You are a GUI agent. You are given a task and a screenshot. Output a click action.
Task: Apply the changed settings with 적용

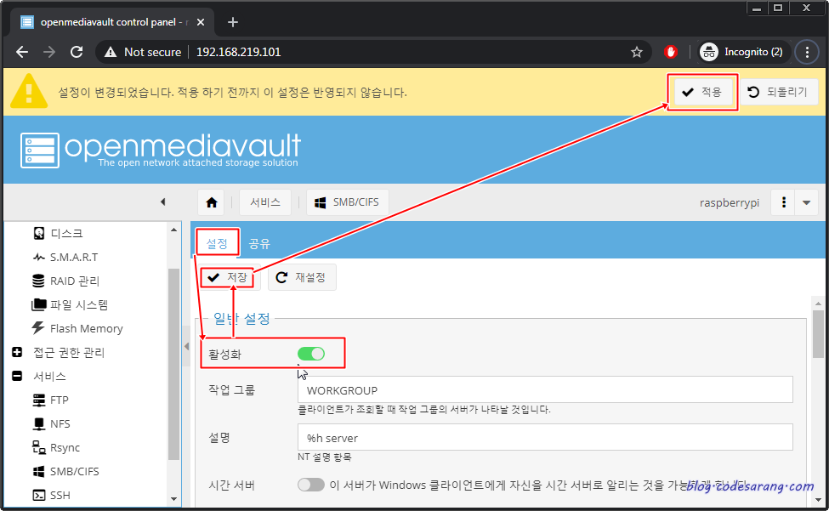702,92
